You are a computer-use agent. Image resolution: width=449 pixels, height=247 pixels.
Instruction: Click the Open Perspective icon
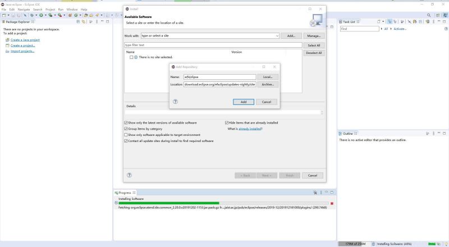pos(438,15)
